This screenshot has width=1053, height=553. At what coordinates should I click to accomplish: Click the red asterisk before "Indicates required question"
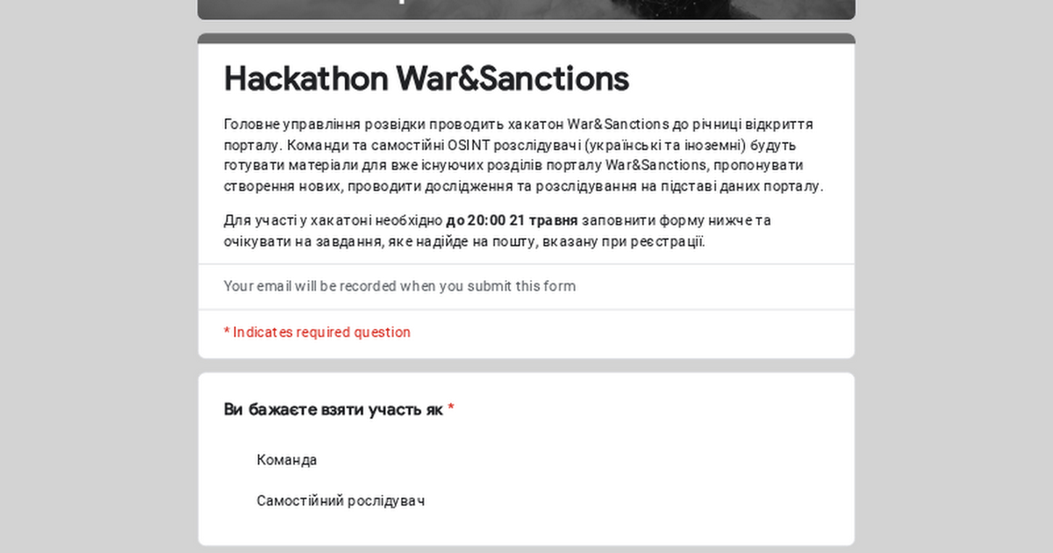click(226, 333)
